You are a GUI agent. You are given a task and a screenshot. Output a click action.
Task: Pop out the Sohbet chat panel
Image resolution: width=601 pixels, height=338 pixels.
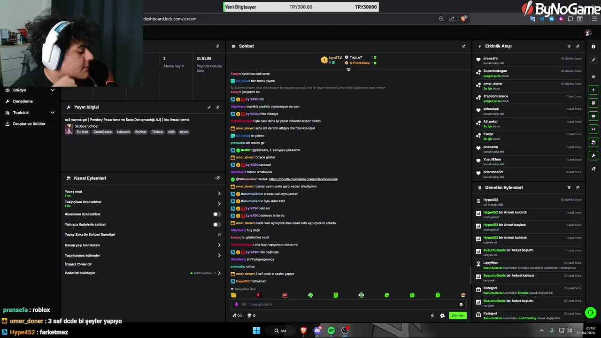pos(463,46)
